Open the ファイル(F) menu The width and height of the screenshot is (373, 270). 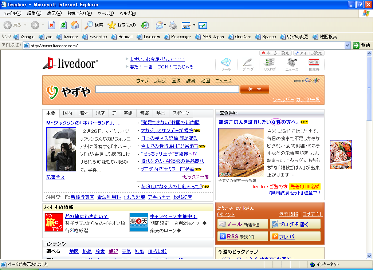pyautogui.click(x=12, y=13)
